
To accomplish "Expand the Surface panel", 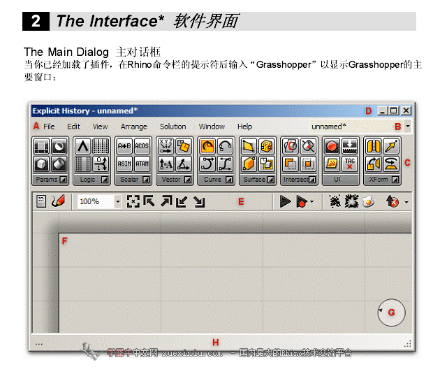I will pyautogui.click(x=271, y=180).
